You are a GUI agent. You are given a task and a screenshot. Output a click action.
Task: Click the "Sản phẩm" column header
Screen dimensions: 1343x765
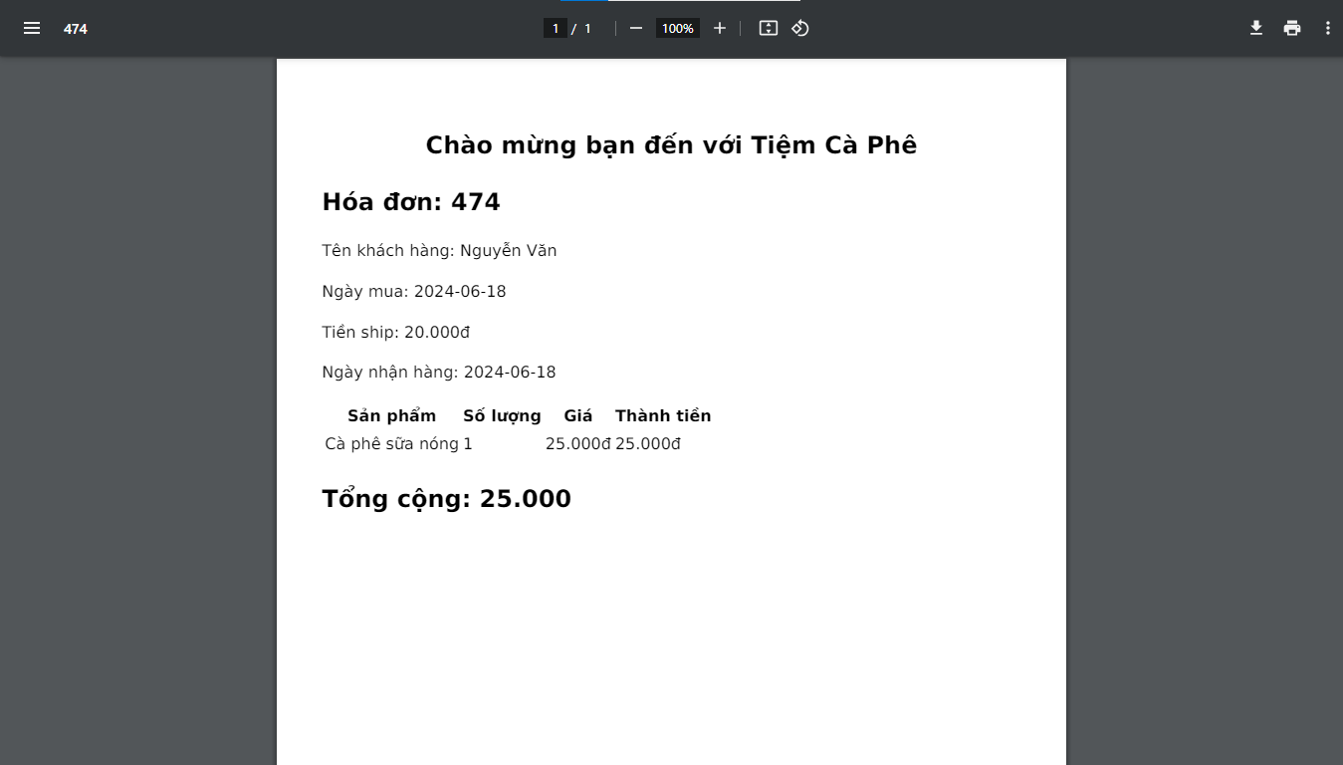392,415
